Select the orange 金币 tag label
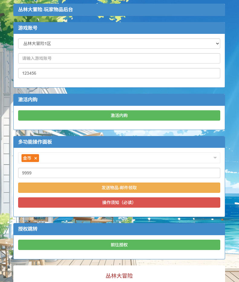Viewport: 239px width, 282px height. coord(27,158)
